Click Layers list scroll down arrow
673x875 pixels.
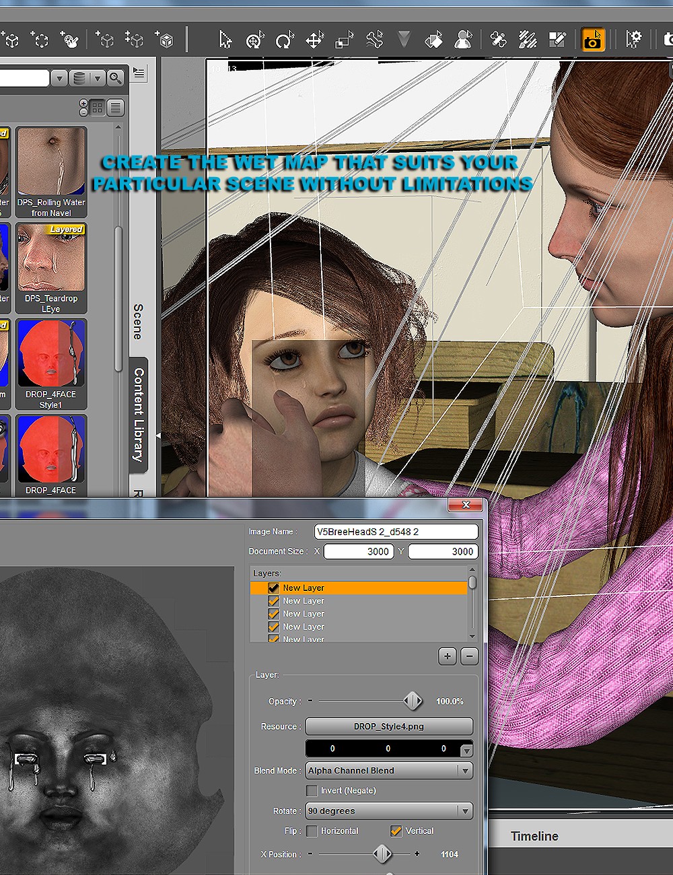472,636
